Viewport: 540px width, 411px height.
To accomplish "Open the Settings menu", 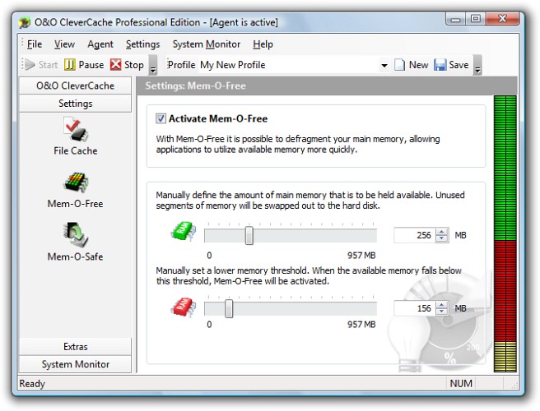I will 142,44.
